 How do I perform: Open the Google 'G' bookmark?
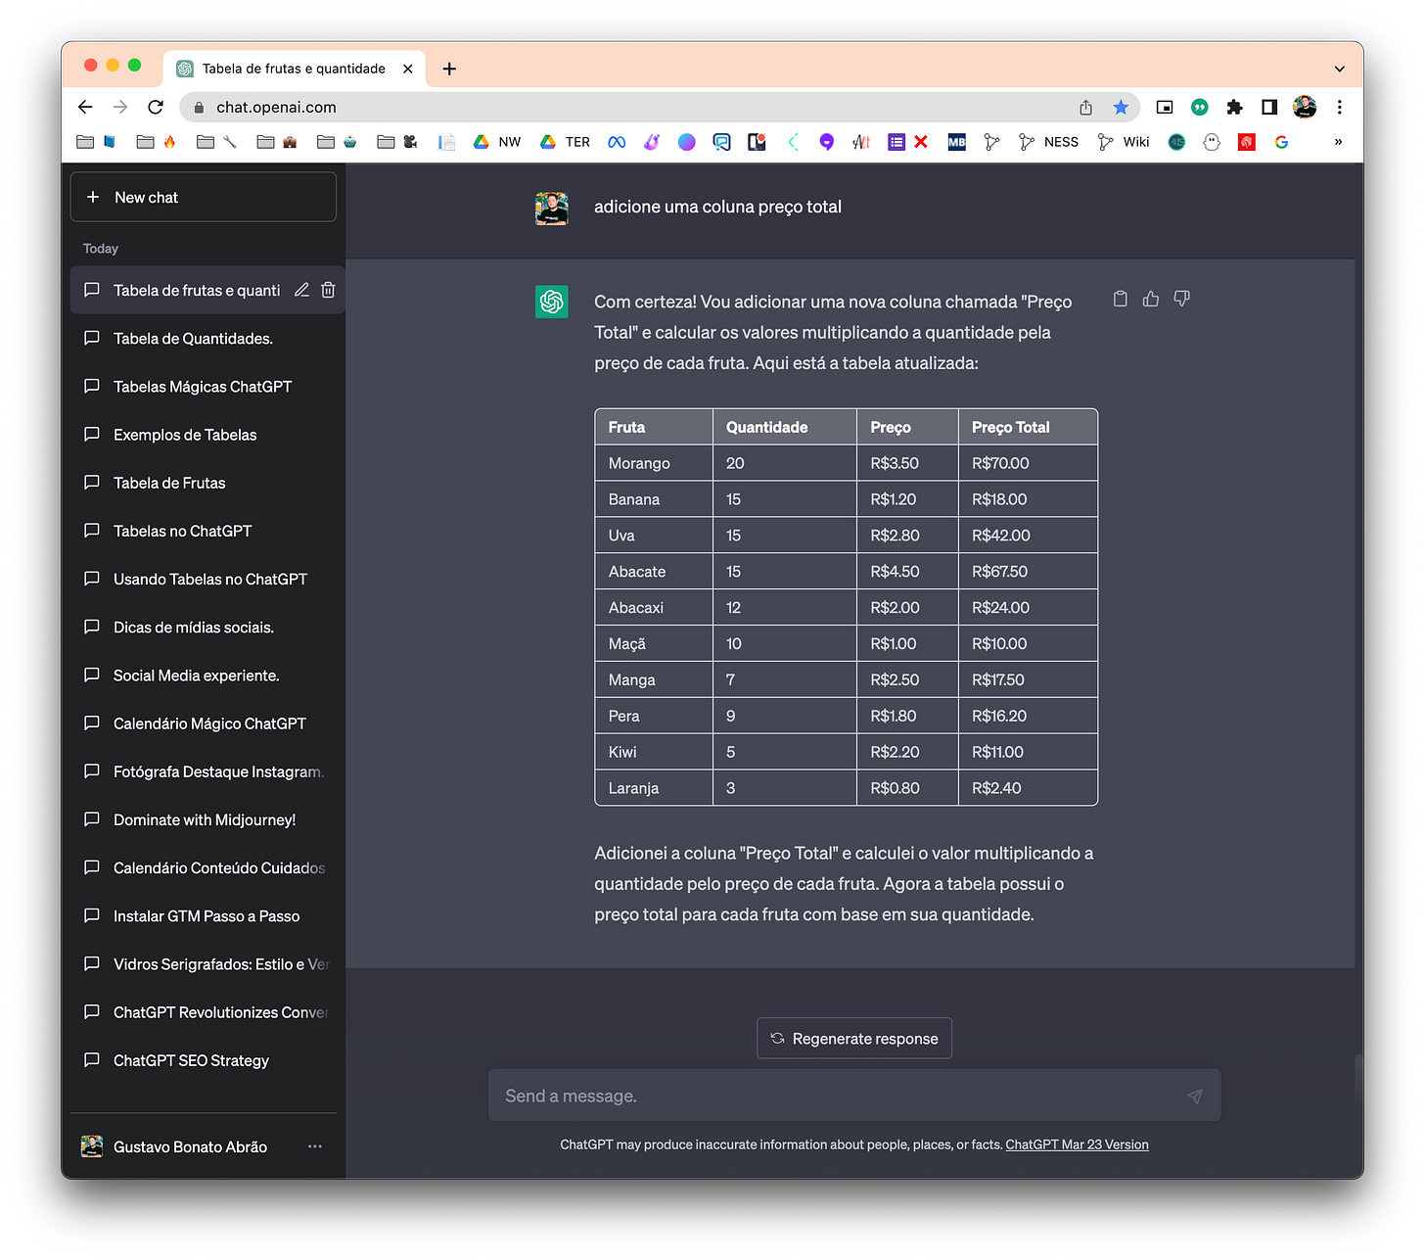tap(1281, 142)
